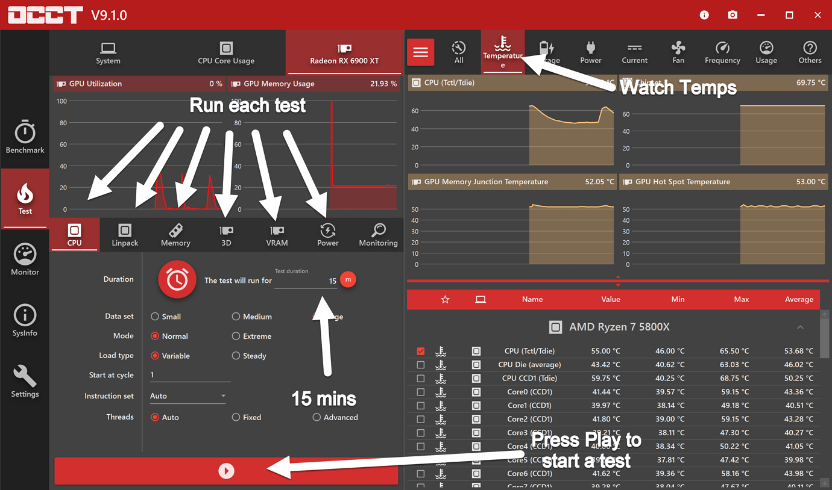
Task: Open the red hamburger menu button
Action: [x=421, y=52]
